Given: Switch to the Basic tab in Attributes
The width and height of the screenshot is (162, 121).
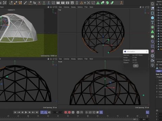Looking at the screenshot, I should pyautogui.click(x=159, y=71).
